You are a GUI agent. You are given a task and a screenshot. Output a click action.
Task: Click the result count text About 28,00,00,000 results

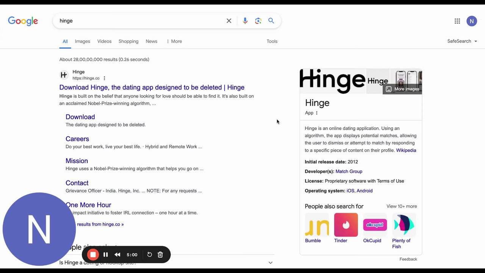tap(104, 60)
